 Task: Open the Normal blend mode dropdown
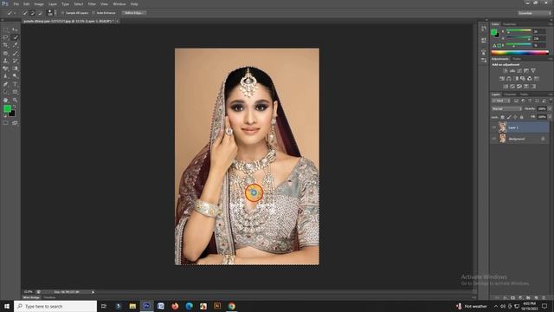(x=506, y=109)
